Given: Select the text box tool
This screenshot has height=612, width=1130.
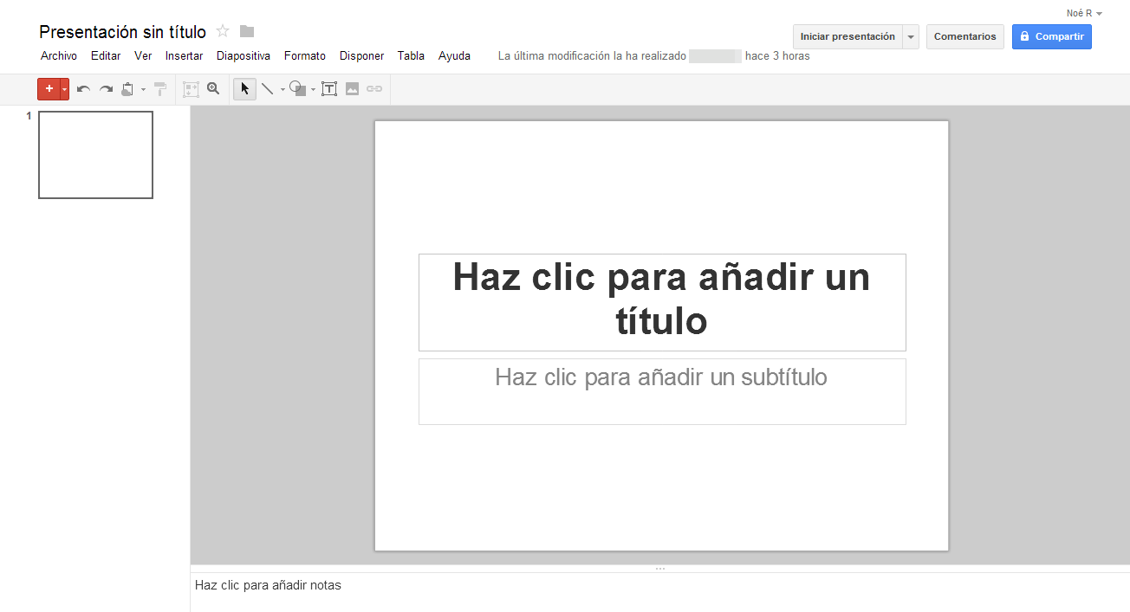Looking at the screenshot, I should pos(329,89).
